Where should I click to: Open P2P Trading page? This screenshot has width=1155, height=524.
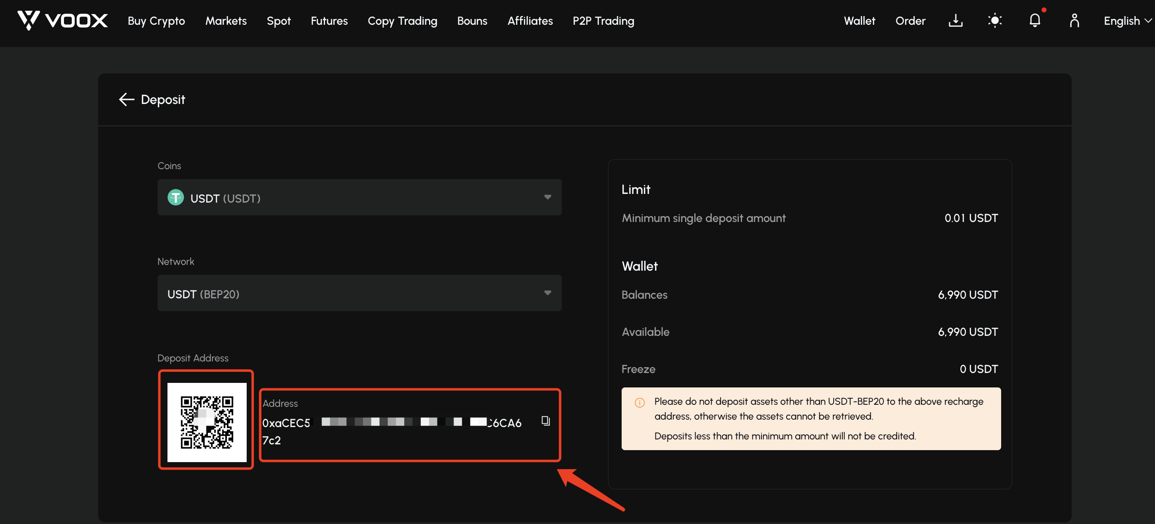tap(603, 21)
